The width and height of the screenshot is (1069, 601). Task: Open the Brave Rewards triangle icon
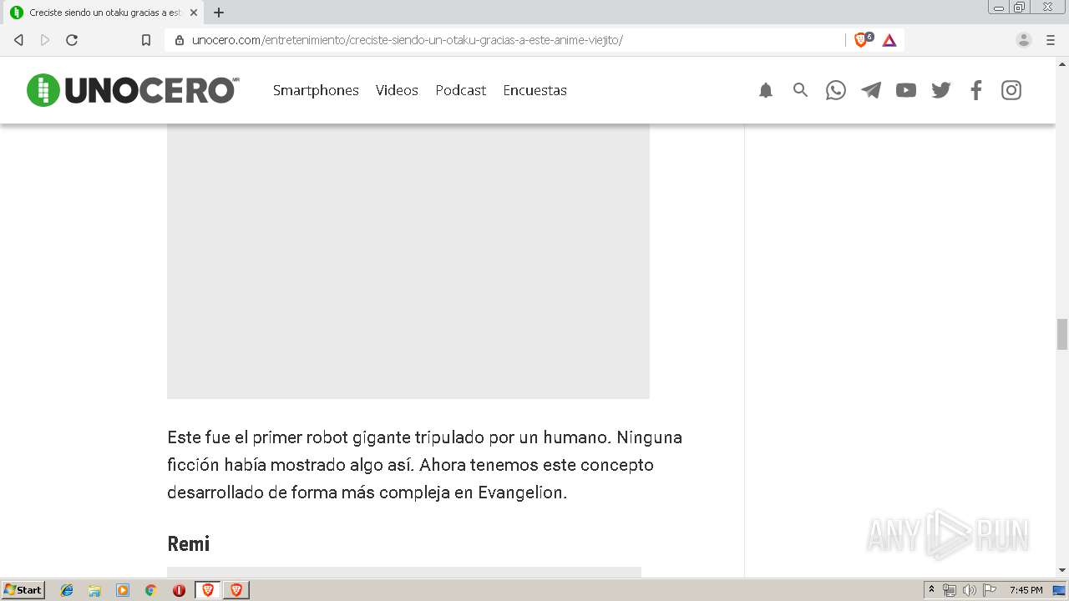pyautogui.click(x=889, y=40)
